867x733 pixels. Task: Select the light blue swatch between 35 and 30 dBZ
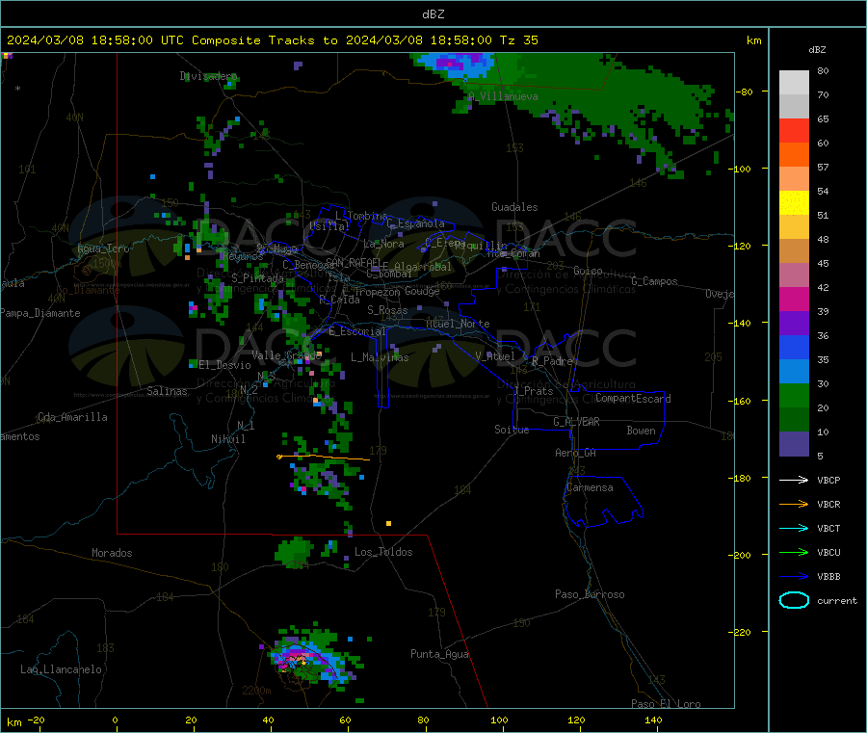click(794, 372)
